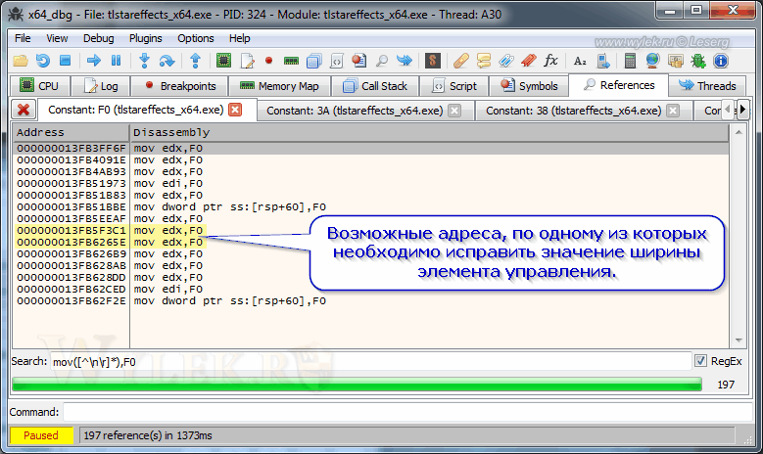Execute till return with the upward arrow icon
The image size is (763, 454).
(196, 61)
